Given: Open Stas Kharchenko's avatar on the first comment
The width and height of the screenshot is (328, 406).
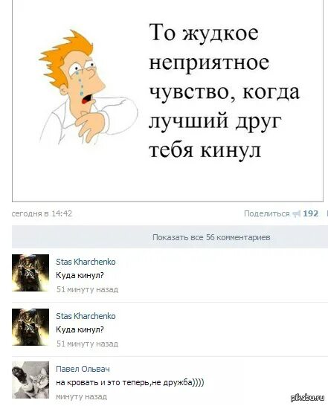Looking at the screenshot, I should [x=30, y=273].
